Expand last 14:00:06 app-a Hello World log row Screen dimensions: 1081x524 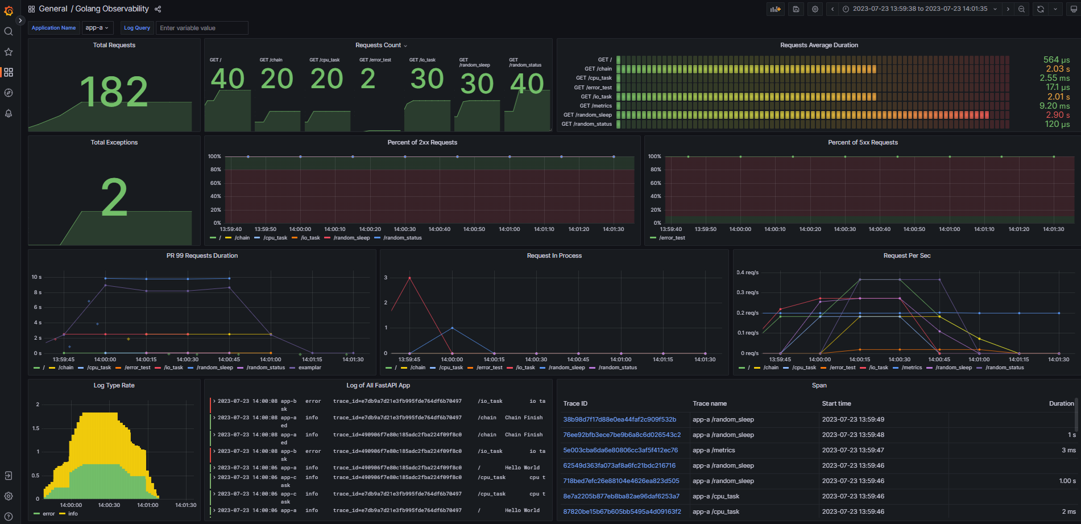214,510
